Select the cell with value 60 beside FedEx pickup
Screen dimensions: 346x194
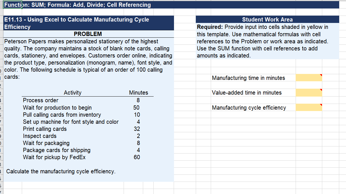pos(137,157)
